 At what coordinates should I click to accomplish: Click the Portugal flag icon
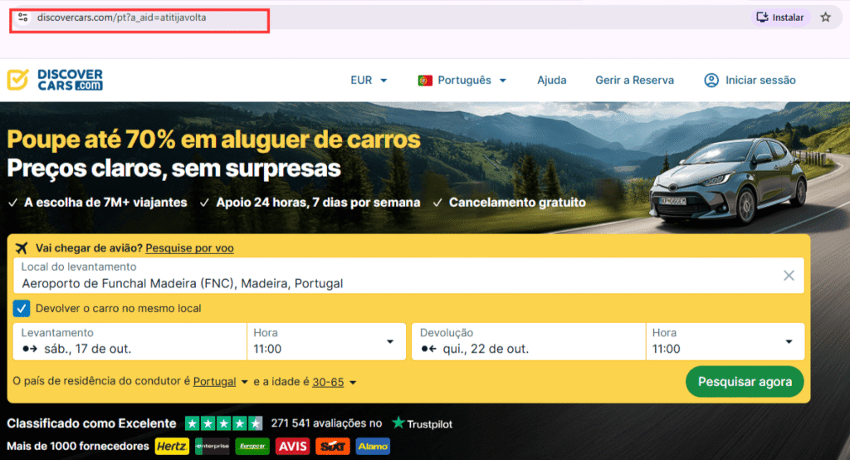425,81
